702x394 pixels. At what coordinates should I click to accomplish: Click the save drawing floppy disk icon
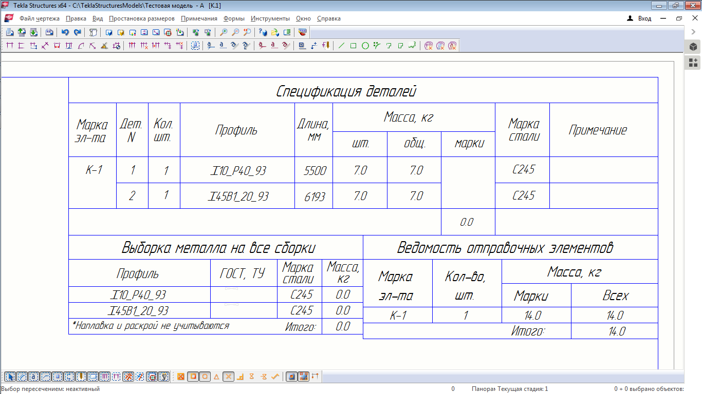click(49, 32)
